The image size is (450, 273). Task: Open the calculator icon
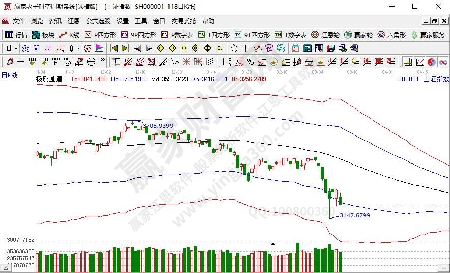pos(307,48)
